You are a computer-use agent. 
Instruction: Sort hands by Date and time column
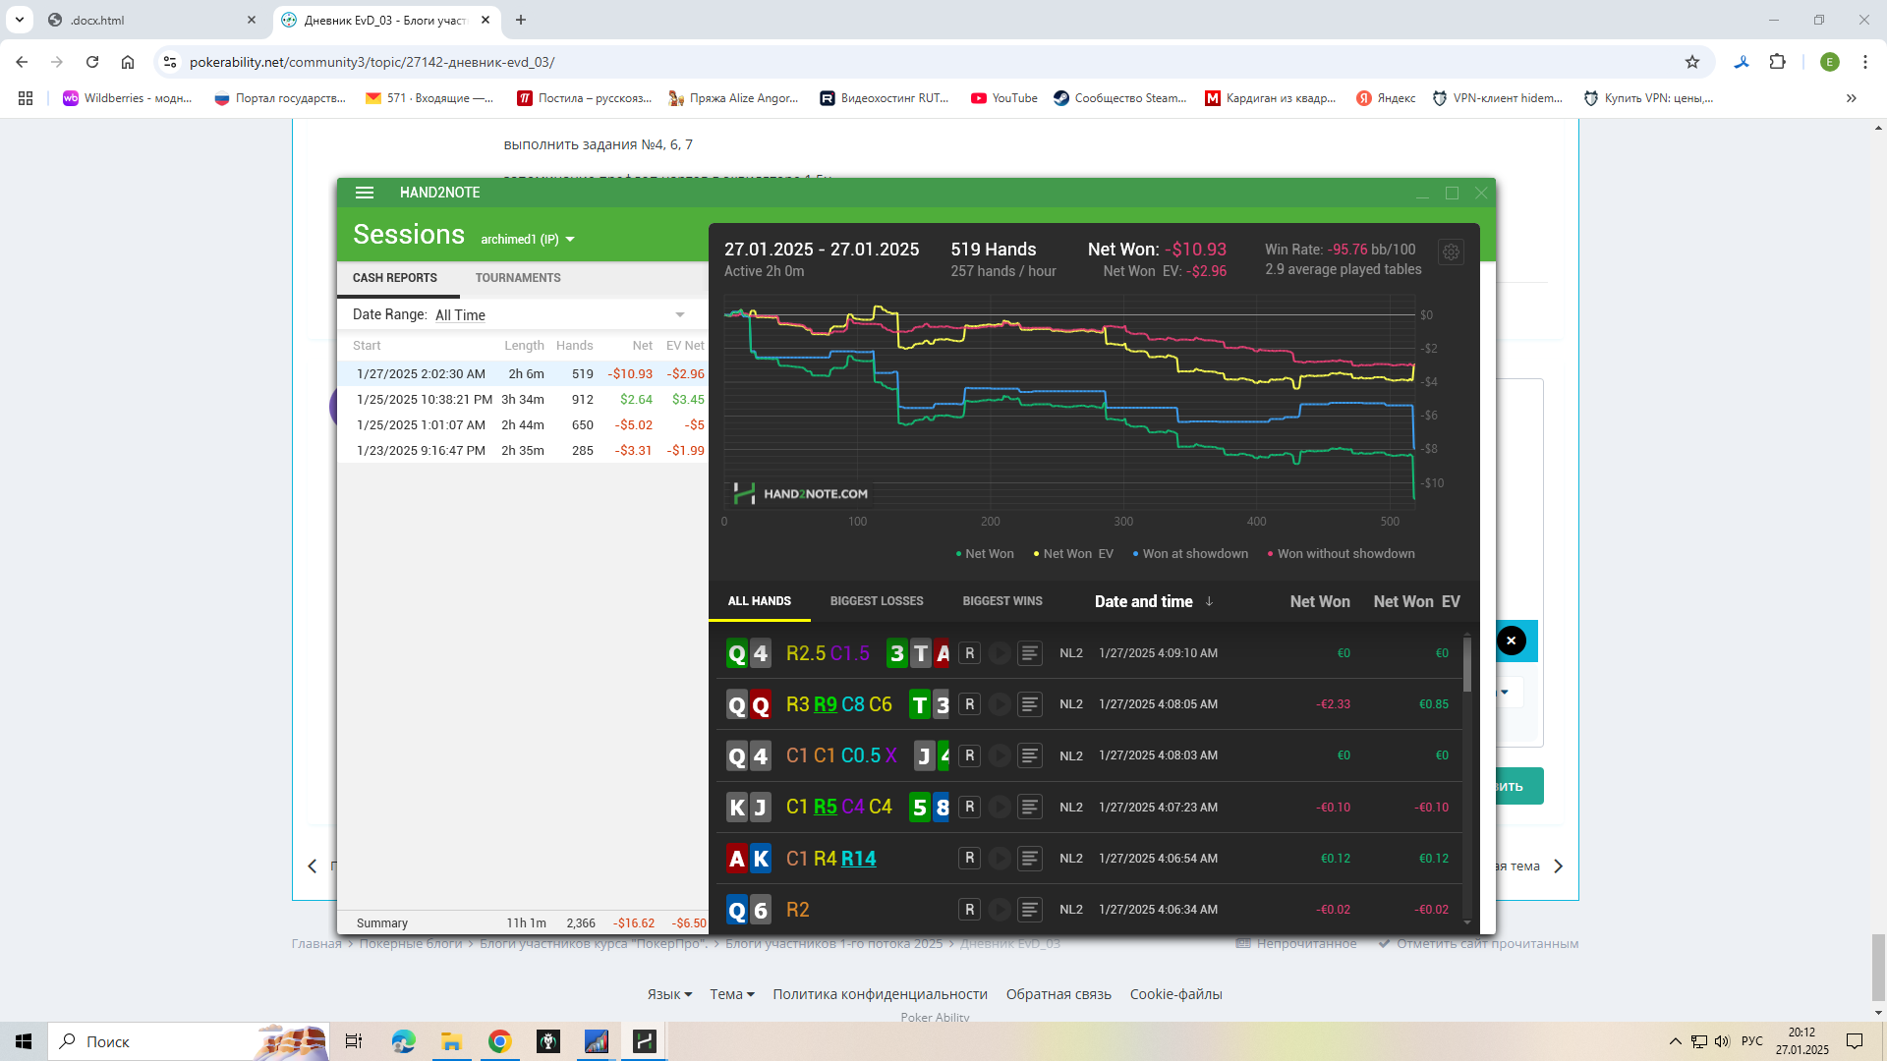click(1143, 601)
